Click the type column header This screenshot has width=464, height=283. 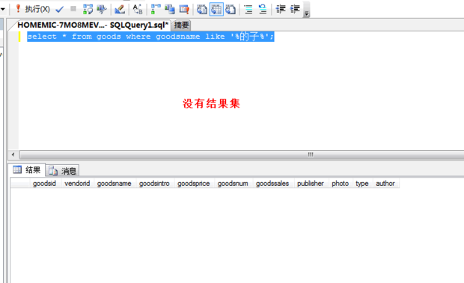coord(362,183)
